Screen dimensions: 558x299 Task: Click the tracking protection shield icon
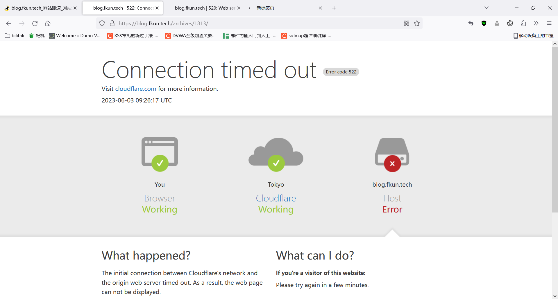tap(102, 24)
